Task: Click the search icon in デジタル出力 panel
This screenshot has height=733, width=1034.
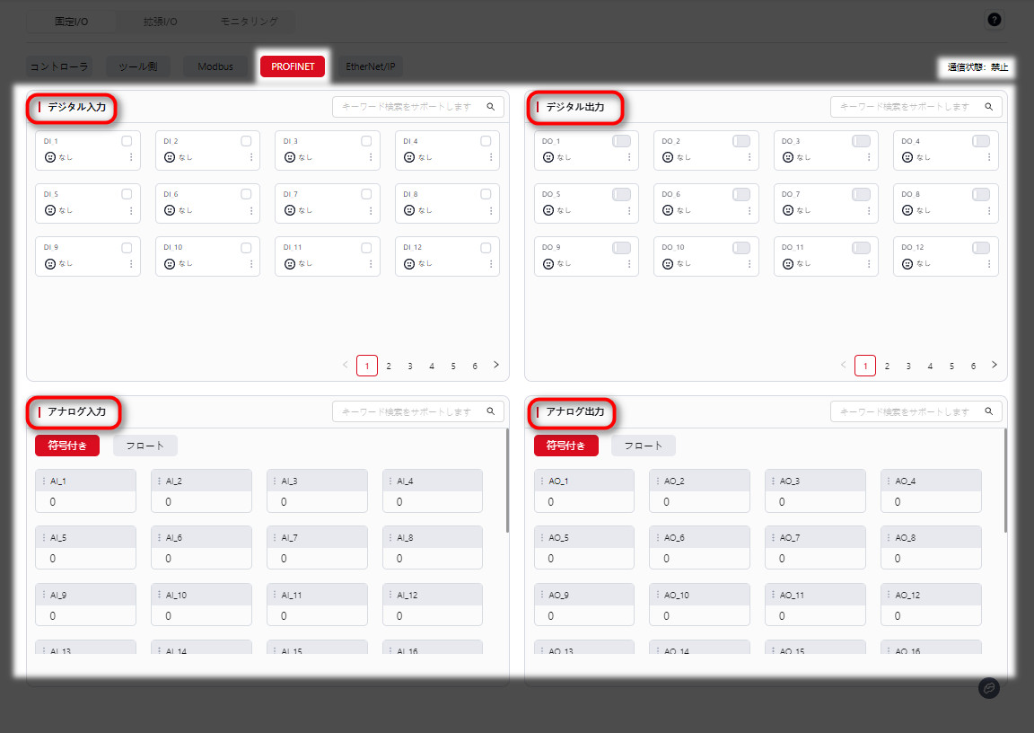Action: coord(989,107)
